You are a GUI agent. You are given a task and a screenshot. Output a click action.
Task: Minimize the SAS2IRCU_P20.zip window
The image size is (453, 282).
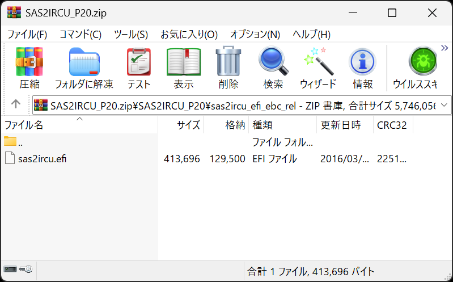tap(353, 12)
